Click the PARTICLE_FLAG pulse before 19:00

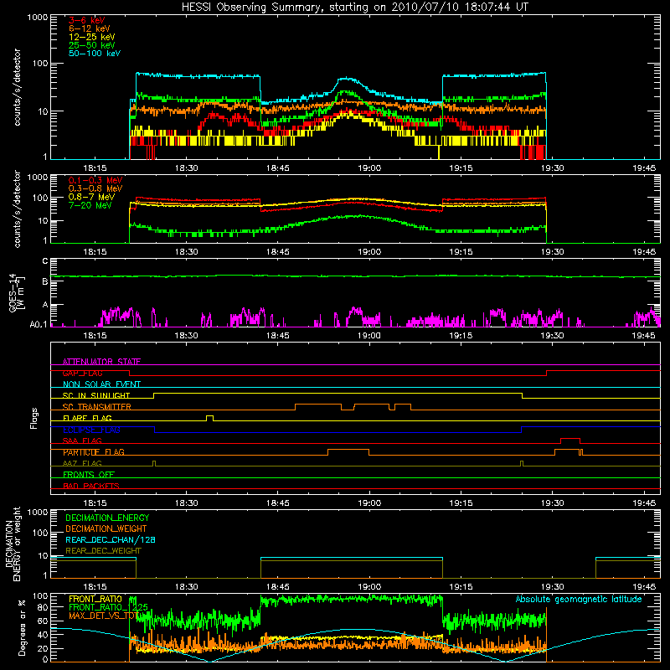click(348, 451)
